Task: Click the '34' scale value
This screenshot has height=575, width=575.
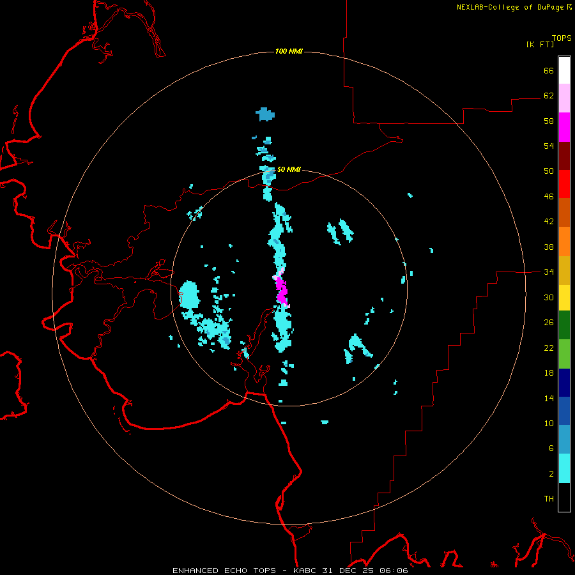Action: pos(549,272)
